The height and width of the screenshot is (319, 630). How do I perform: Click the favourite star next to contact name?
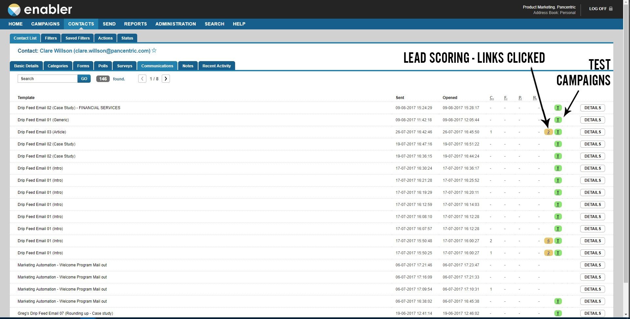pos(154,51)
